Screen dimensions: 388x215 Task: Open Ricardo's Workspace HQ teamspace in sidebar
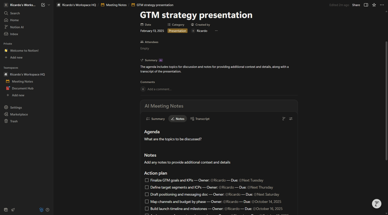click(x=27, y=75)
